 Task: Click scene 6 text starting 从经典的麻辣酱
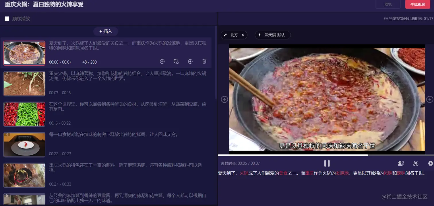tap(128, 198)
